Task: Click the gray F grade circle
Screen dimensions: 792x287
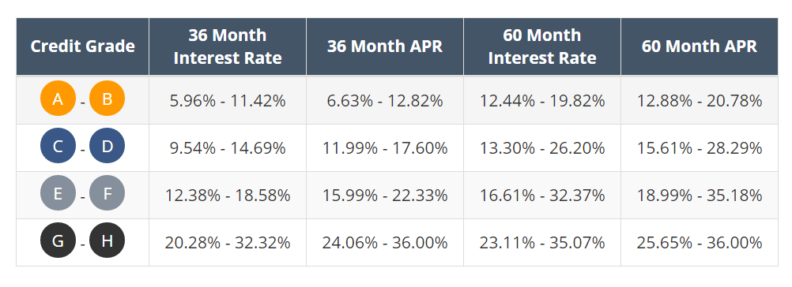Action: click(107, 193)
